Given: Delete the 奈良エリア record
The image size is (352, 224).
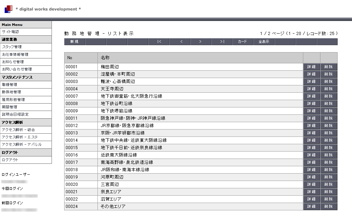Looking at the screenshot, I should pos(329,192).
